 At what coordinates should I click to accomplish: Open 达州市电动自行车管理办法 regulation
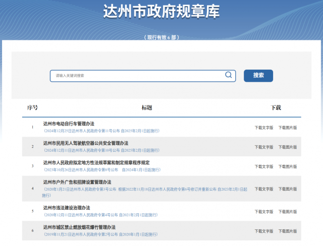coord(69,124)
